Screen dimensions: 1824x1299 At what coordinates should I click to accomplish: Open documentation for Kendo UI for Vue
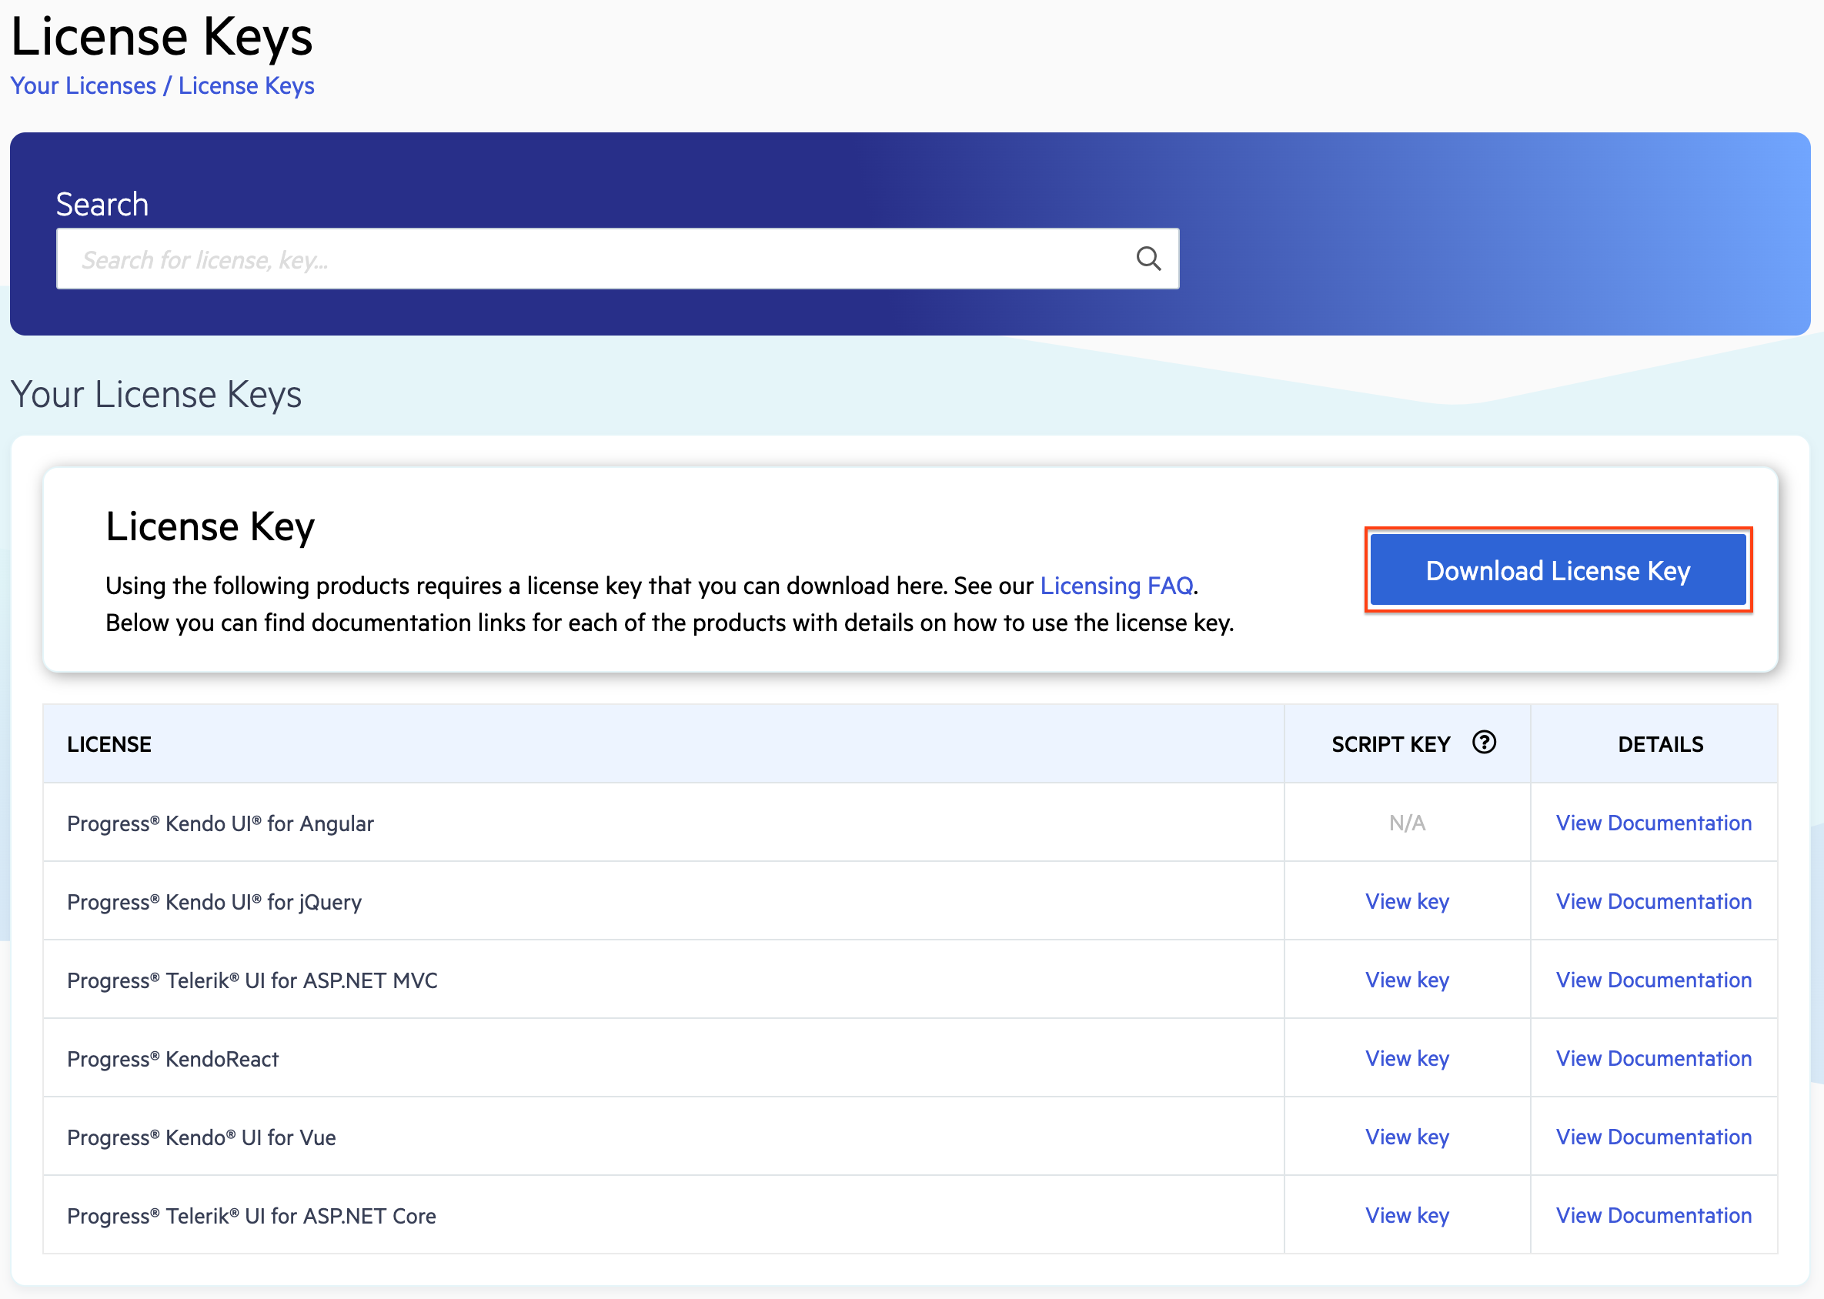pos(1652,1136)
